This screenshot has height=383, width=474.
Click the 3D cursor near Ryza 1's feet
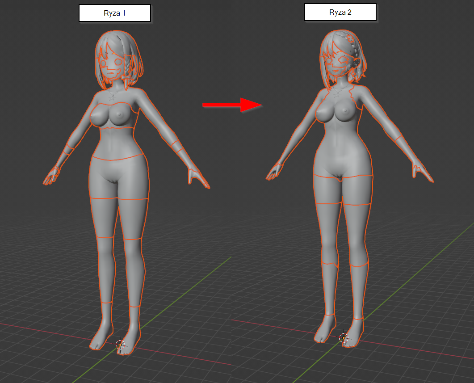(x=120, y=345)
